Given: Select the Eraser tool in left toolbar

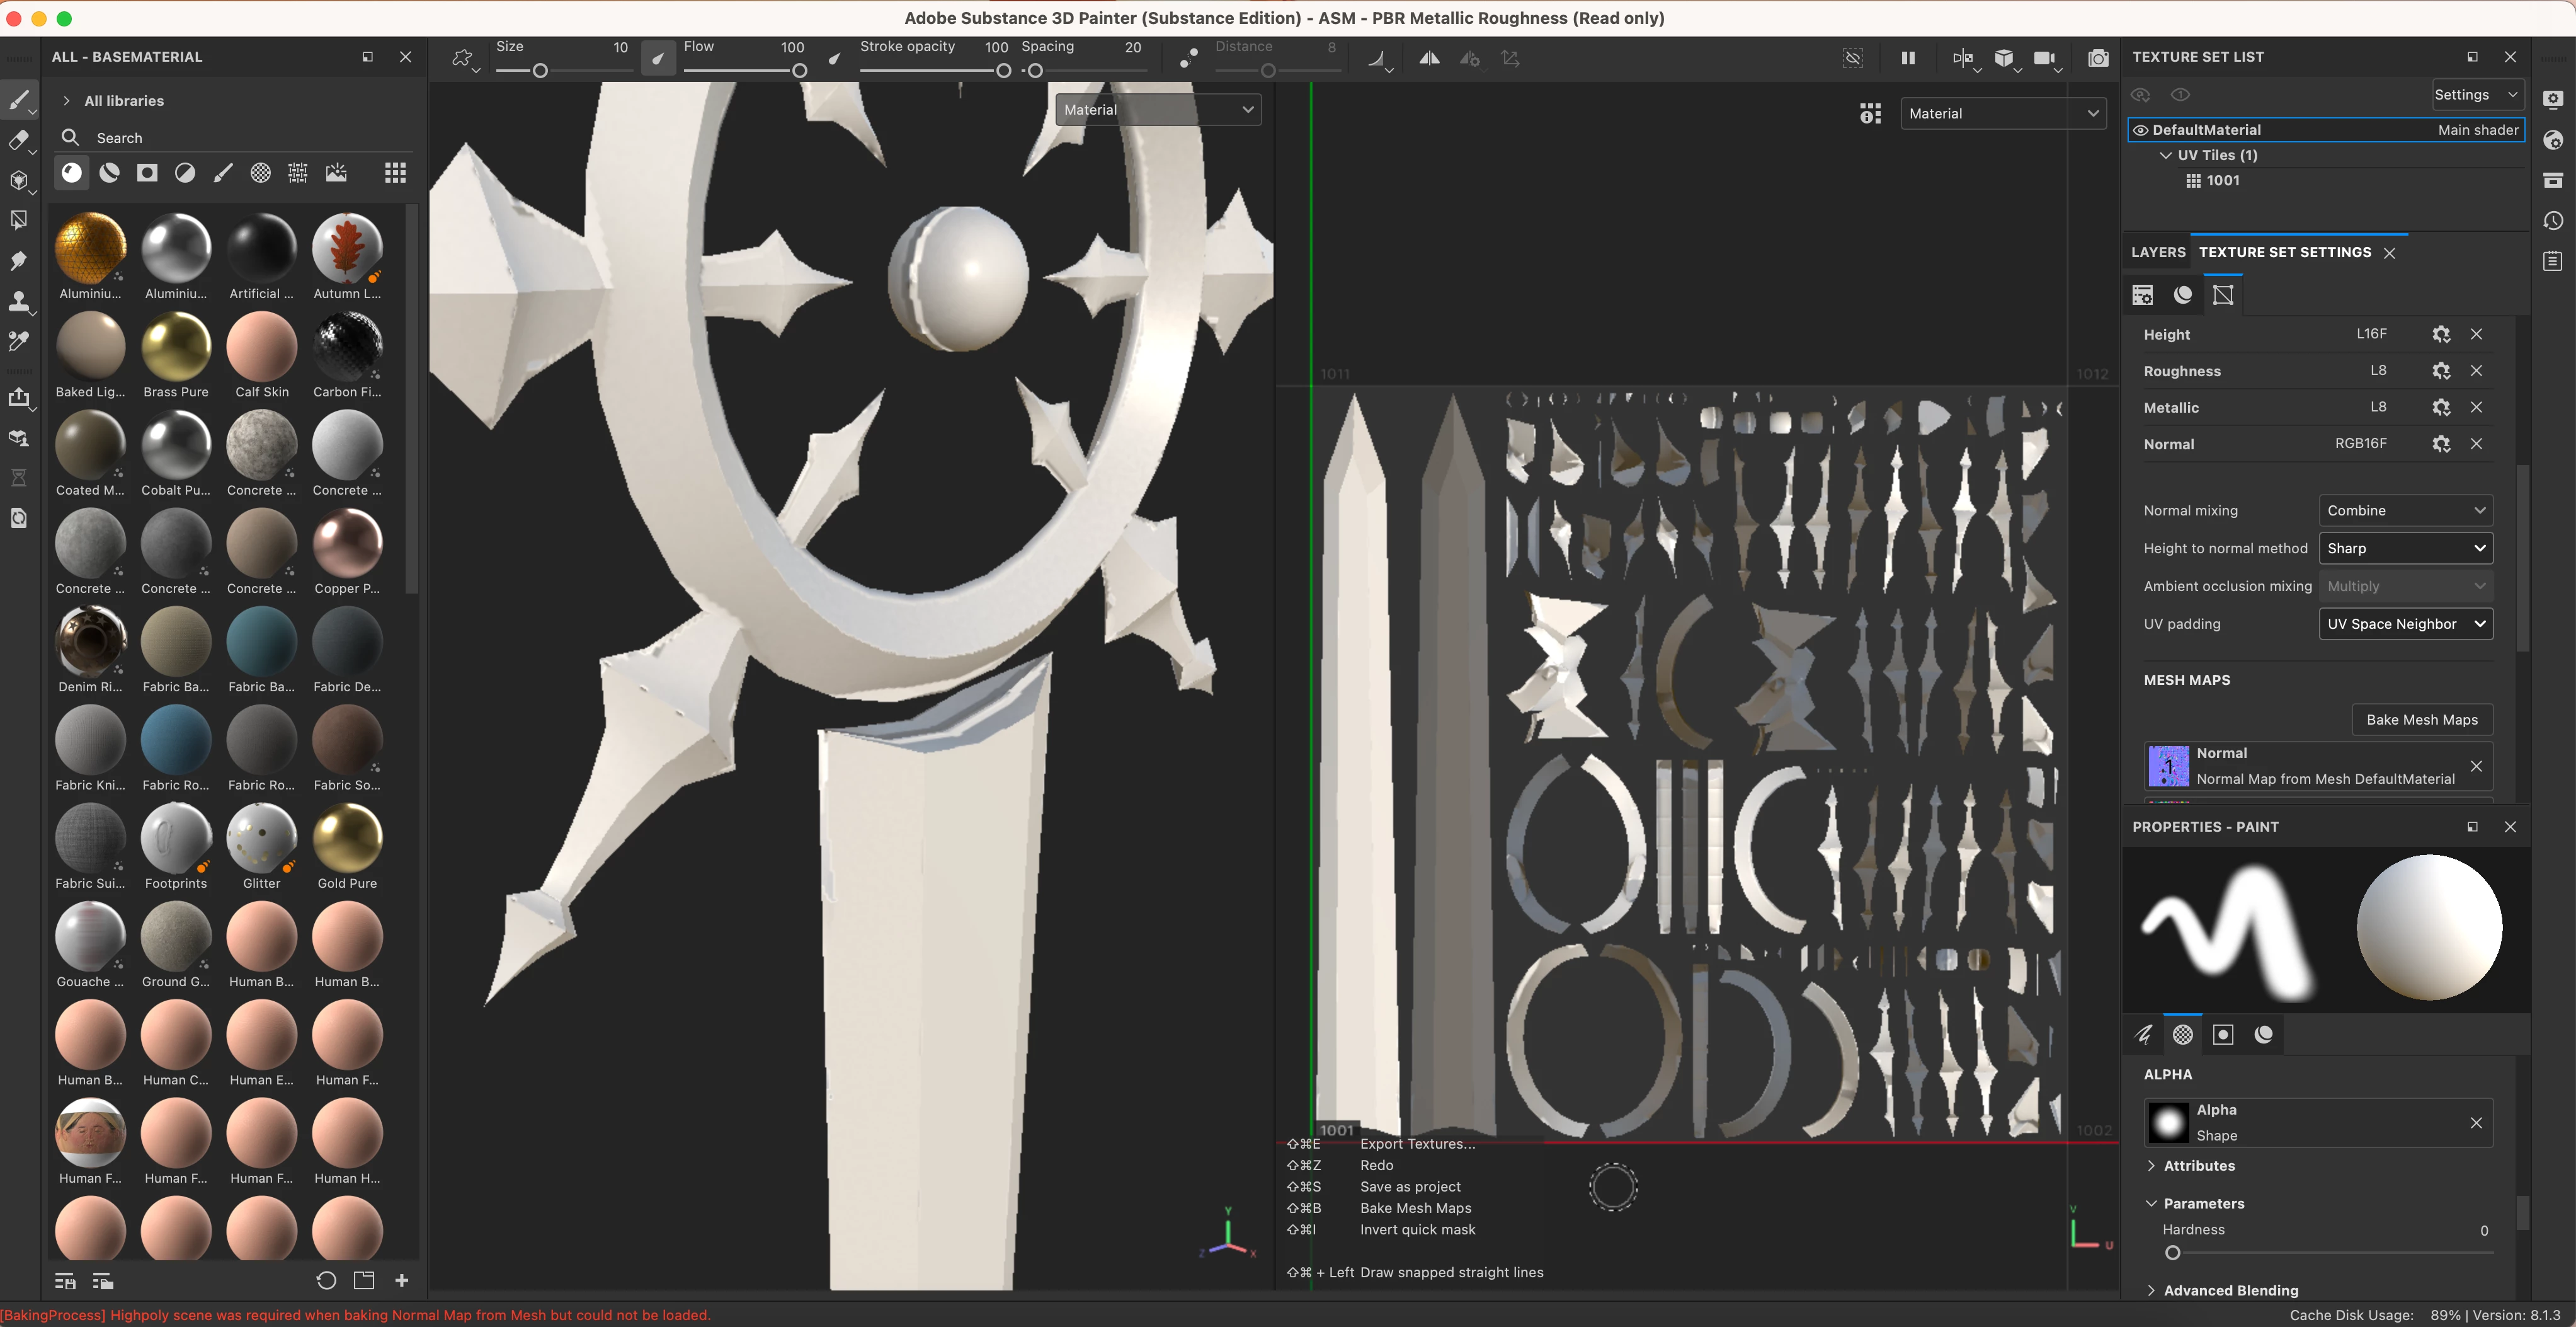Looking at the screenshot, I should (18, 140).
